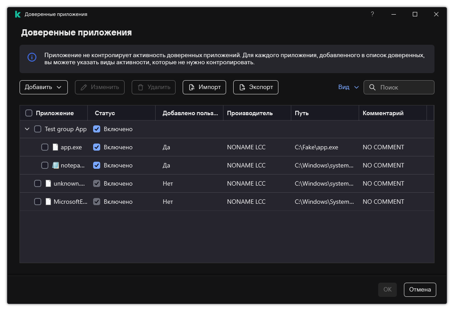
Task: Click the MicrosoftE... file icon
Action: pyautogui.click(x=48, y=202)
